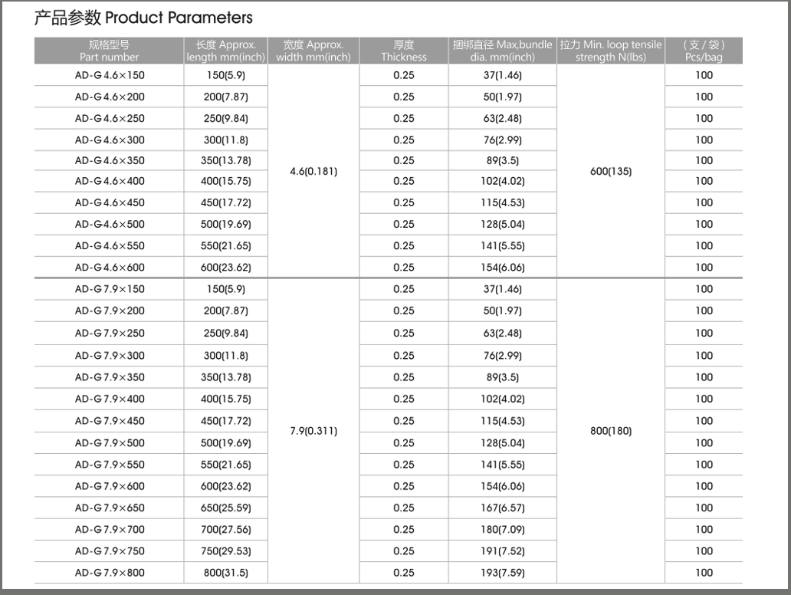Screen dimensions: 791x595
Task: Click the Thickness column header
Action: (403, 51)
